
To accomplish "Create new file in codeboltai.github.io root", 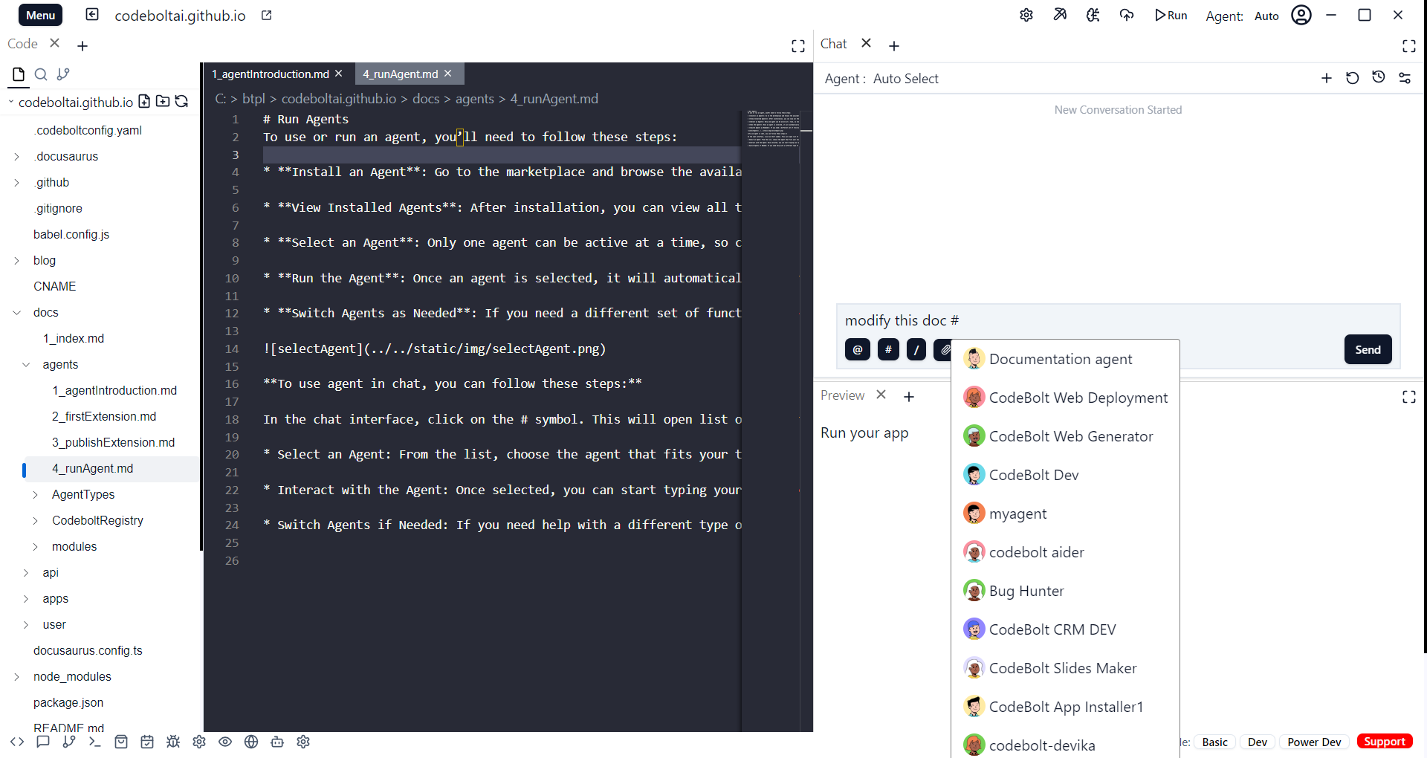I will 144,101.
